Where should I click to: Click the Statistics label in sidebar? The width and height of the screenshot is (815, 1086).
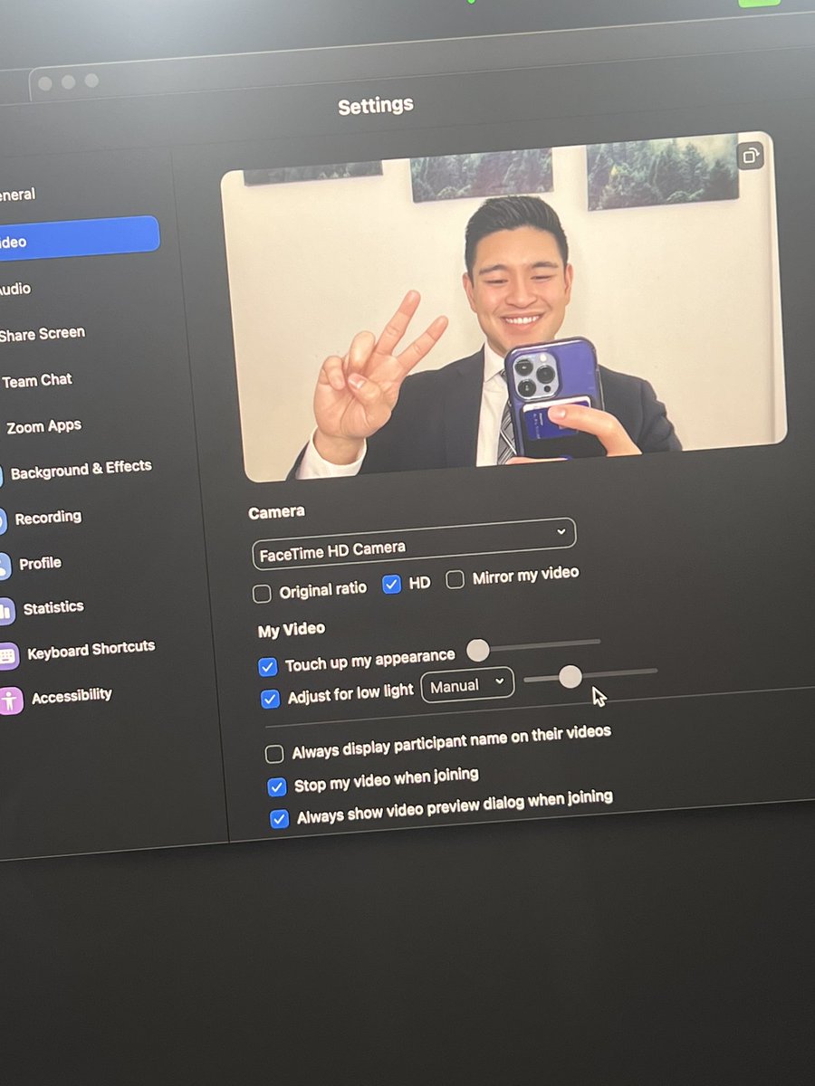click(x=53, y=607)
